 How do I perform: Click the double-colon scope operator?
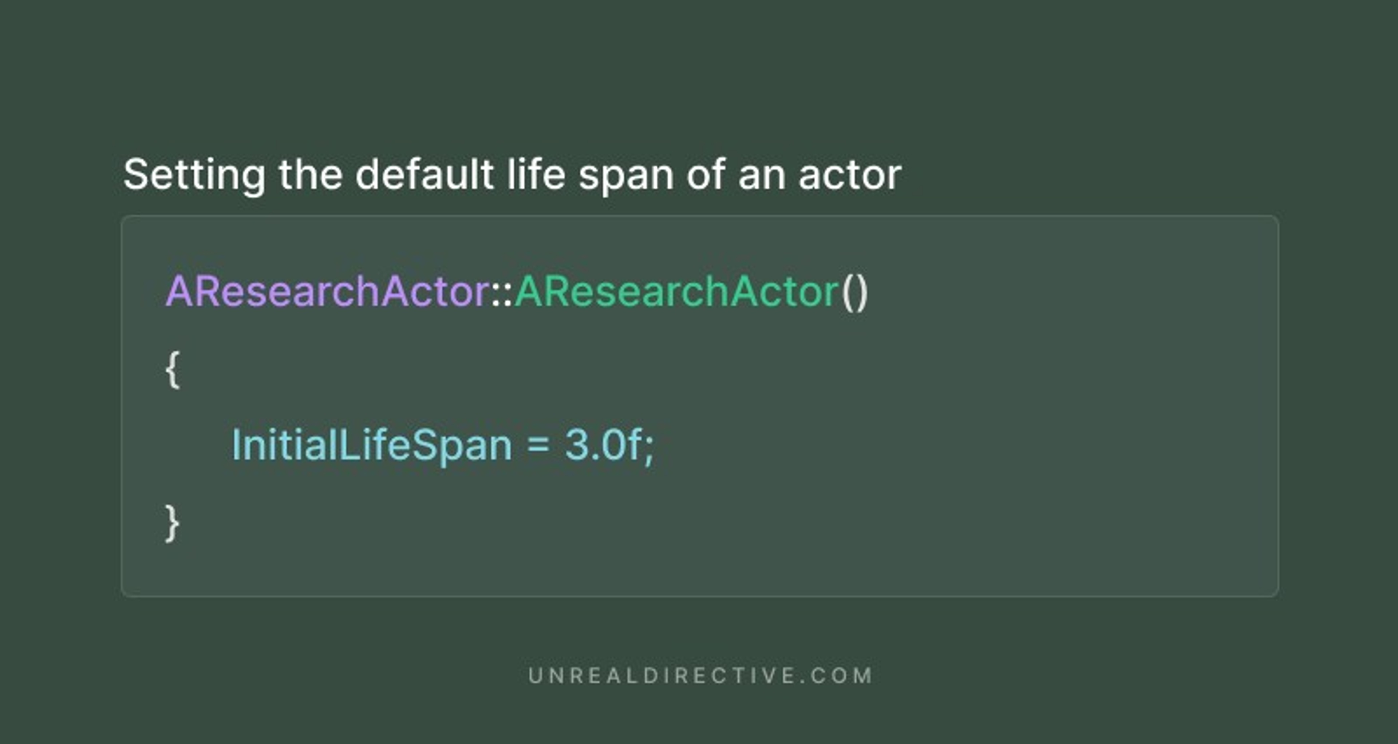click(x=502, y=293)
